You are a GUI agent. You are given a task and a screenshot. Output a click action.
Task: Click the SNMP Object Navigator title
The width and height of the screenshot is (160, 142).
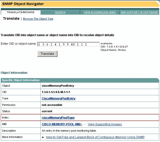click(23, 4)
